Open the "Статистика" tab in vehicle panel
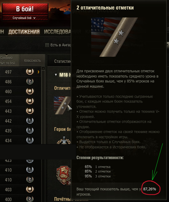 point(62,61)
